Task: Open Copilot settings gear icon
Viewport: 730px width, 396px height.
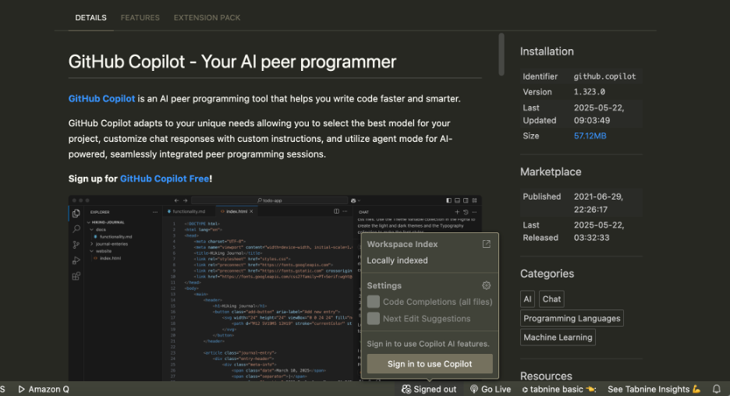Action: pos(487,285)
